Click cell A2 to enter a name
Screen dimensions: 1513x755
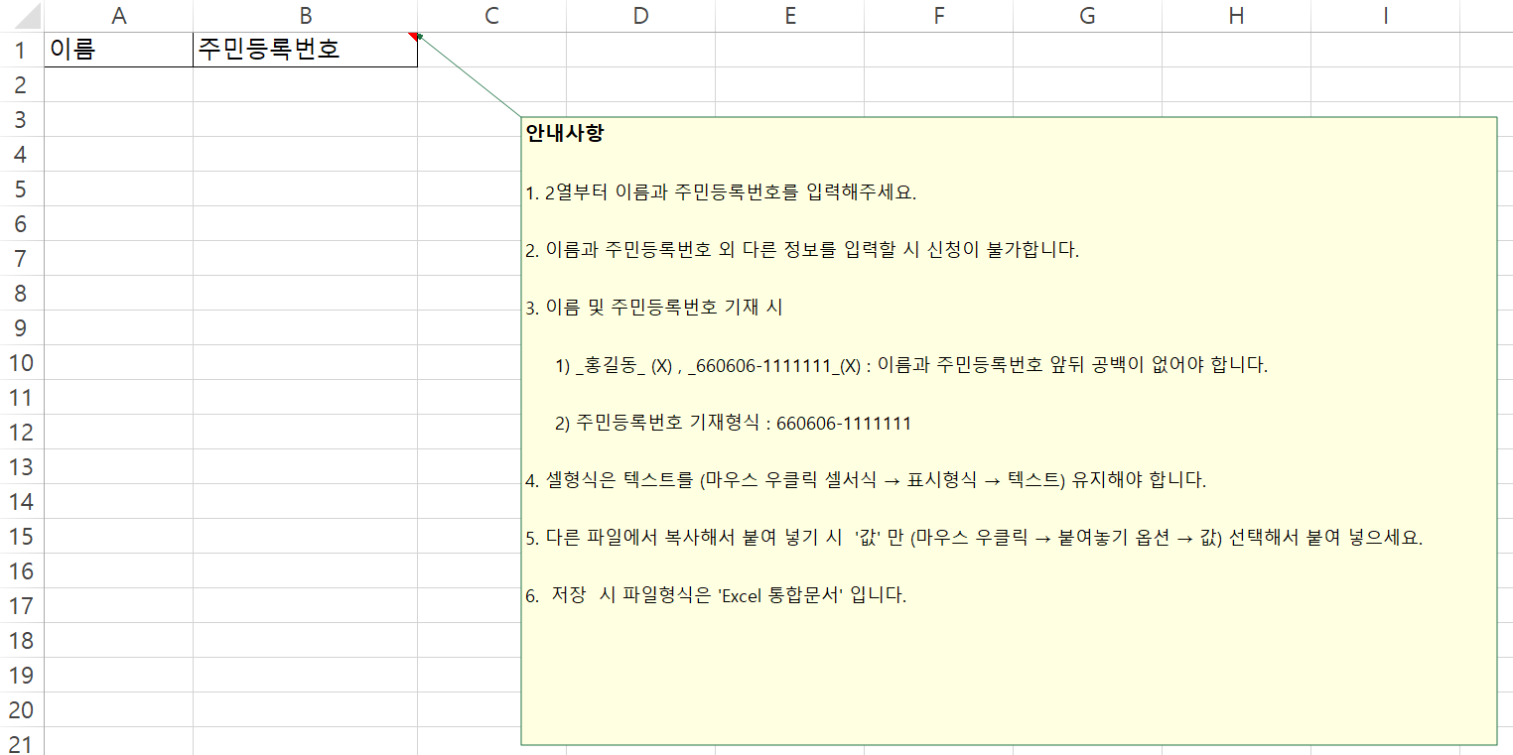(x=117, y=84)
